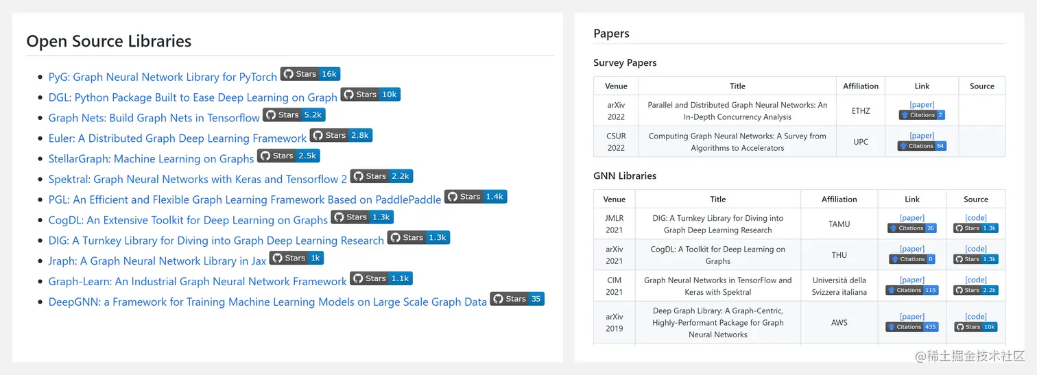Open DGL Python Package link

193,97
